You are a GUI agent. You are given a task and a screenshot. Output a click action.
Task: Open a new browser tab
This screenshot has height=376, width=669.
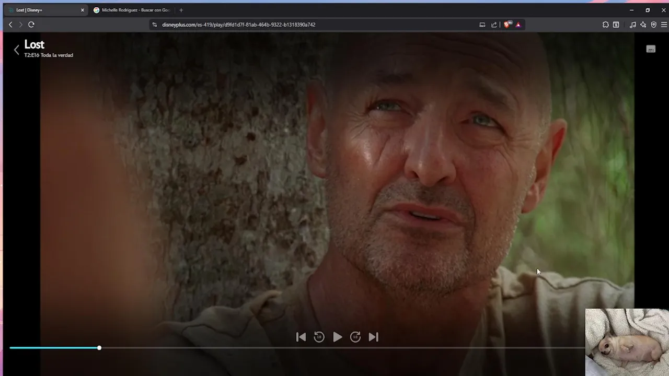pos(181,10)
